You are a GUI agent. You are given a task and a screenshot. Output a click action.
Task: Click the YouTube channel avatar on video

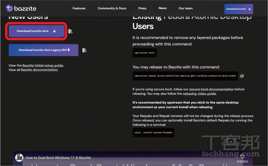pos(19,157)
